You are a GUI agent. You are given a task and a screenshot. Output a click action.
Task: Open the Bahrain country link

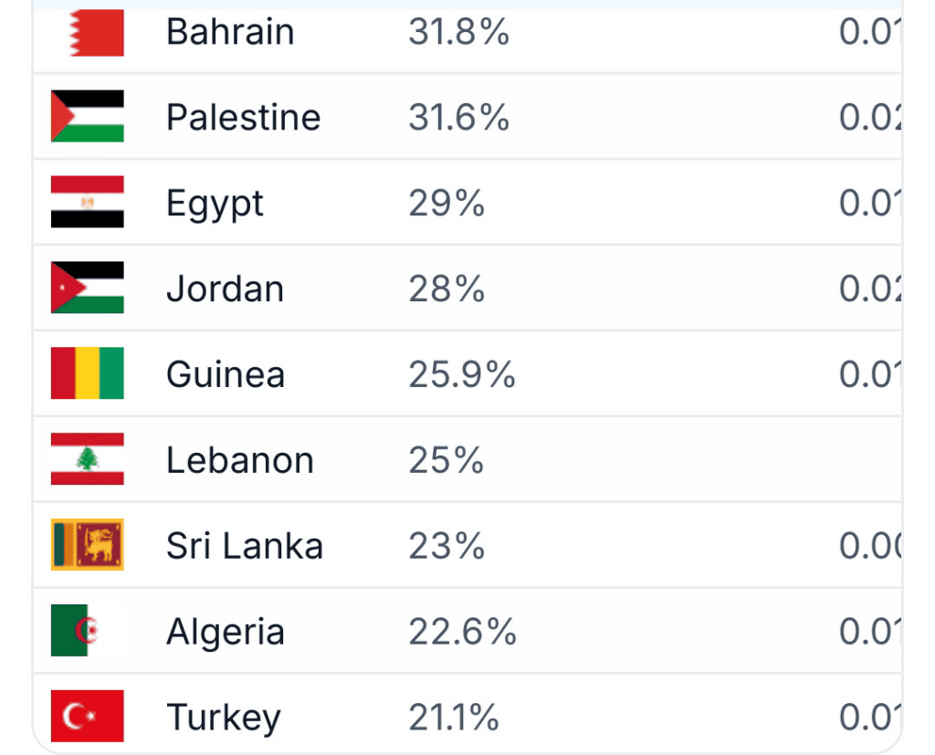pyautogui.click(x=230, y=32)
